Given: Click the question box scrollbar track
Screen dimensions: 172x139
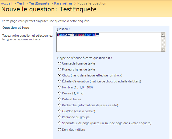Looking at the screenshot, I should [x=163, y=42].
